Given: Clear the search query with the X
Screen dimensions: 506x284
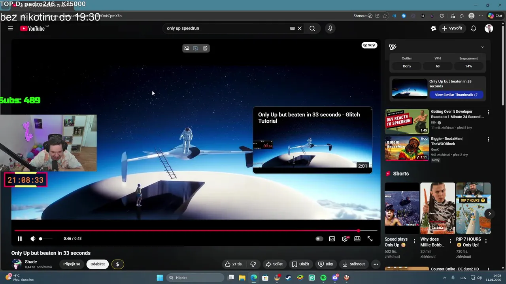Looking at the screenshot, I should click(300, 28).
